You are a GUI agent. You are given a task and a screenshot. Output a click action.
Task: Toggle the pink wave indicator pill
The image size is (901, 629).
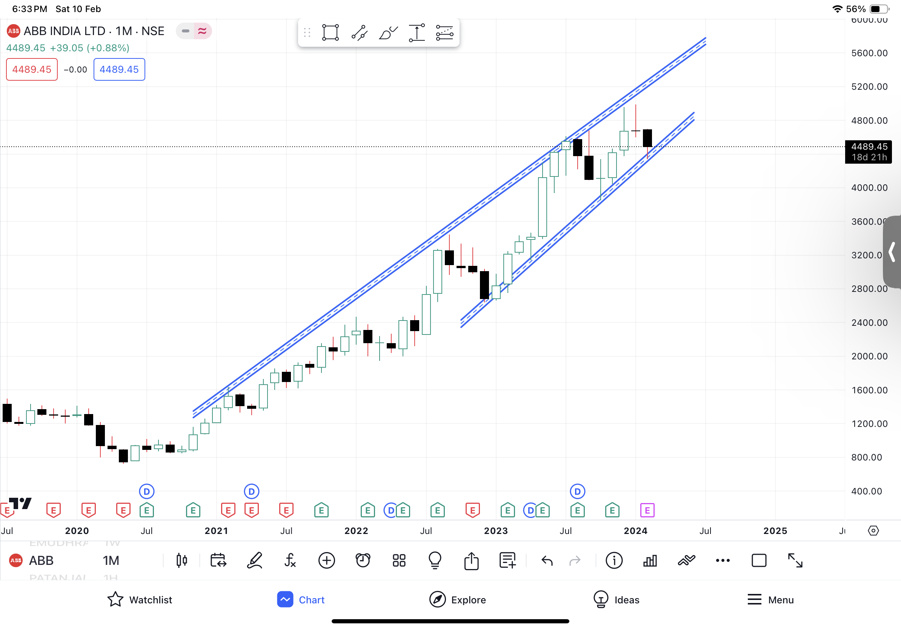click(203, 31)
